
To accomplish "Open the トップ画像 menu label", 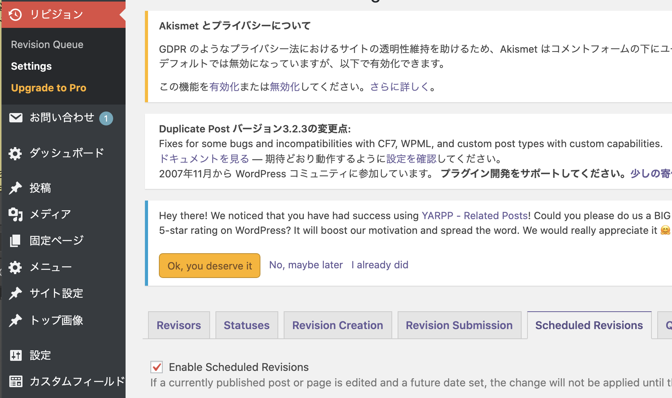I will 57,321.
